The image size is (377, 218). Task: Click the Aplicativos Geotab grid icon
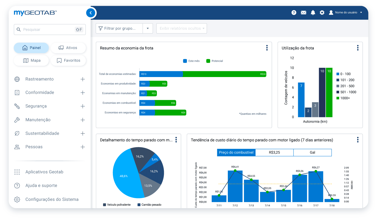click(x=17, y=172)
